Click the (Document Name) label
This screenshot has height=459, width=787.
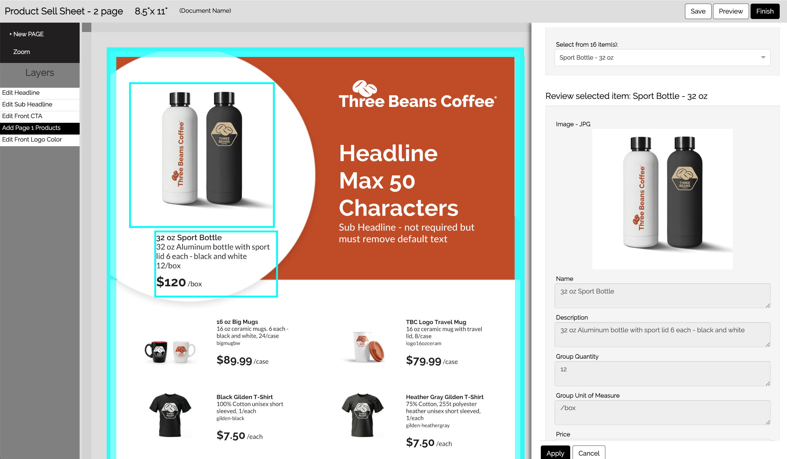coord(205,11)
